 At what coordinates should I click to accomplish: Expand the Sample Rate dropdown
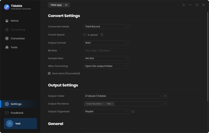[107, 58]
